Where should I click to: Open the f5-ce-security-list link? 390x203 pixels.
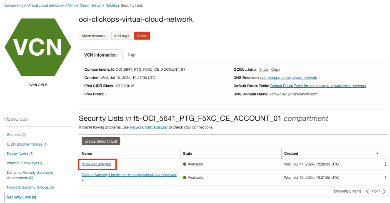click(x=96, y=164)
